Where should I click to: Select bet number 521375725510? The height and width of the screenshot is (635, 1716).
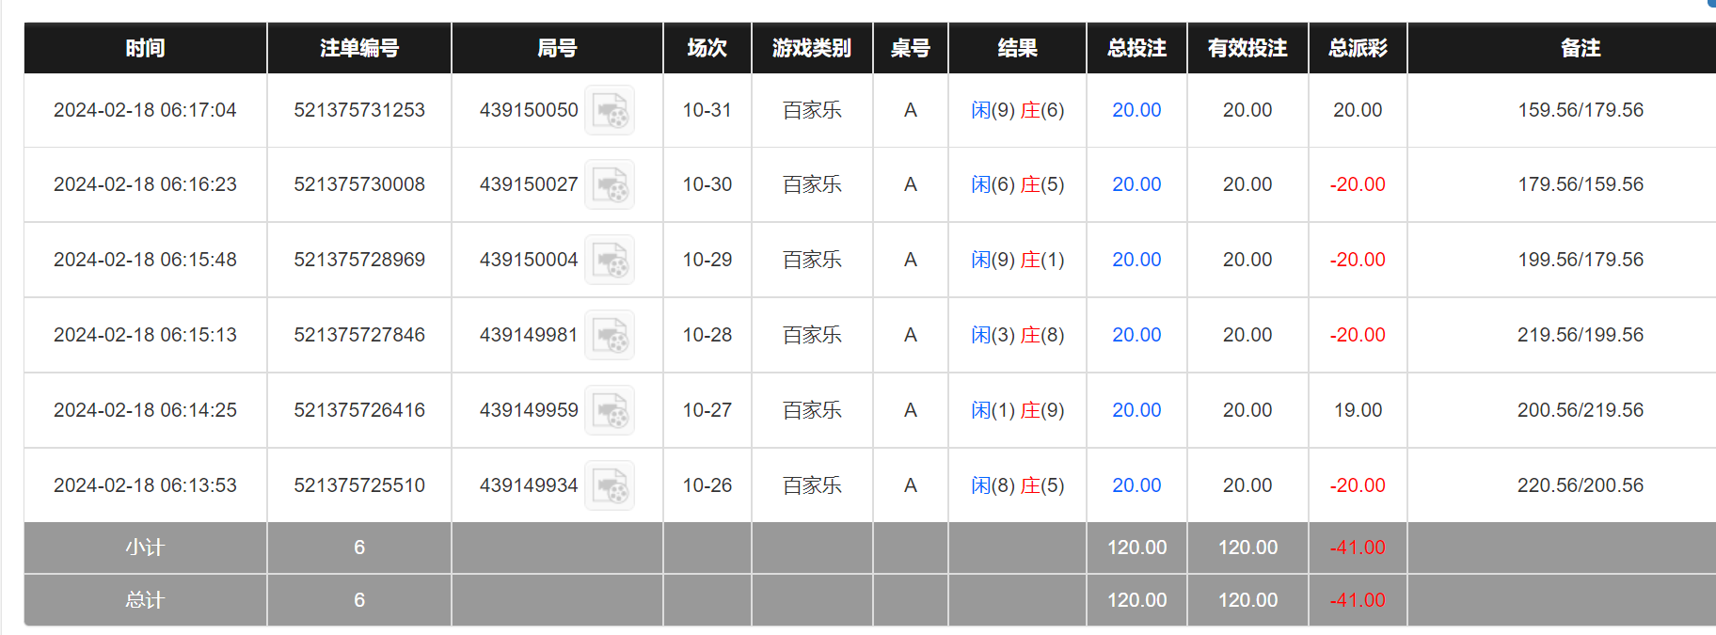pos(359,485)
